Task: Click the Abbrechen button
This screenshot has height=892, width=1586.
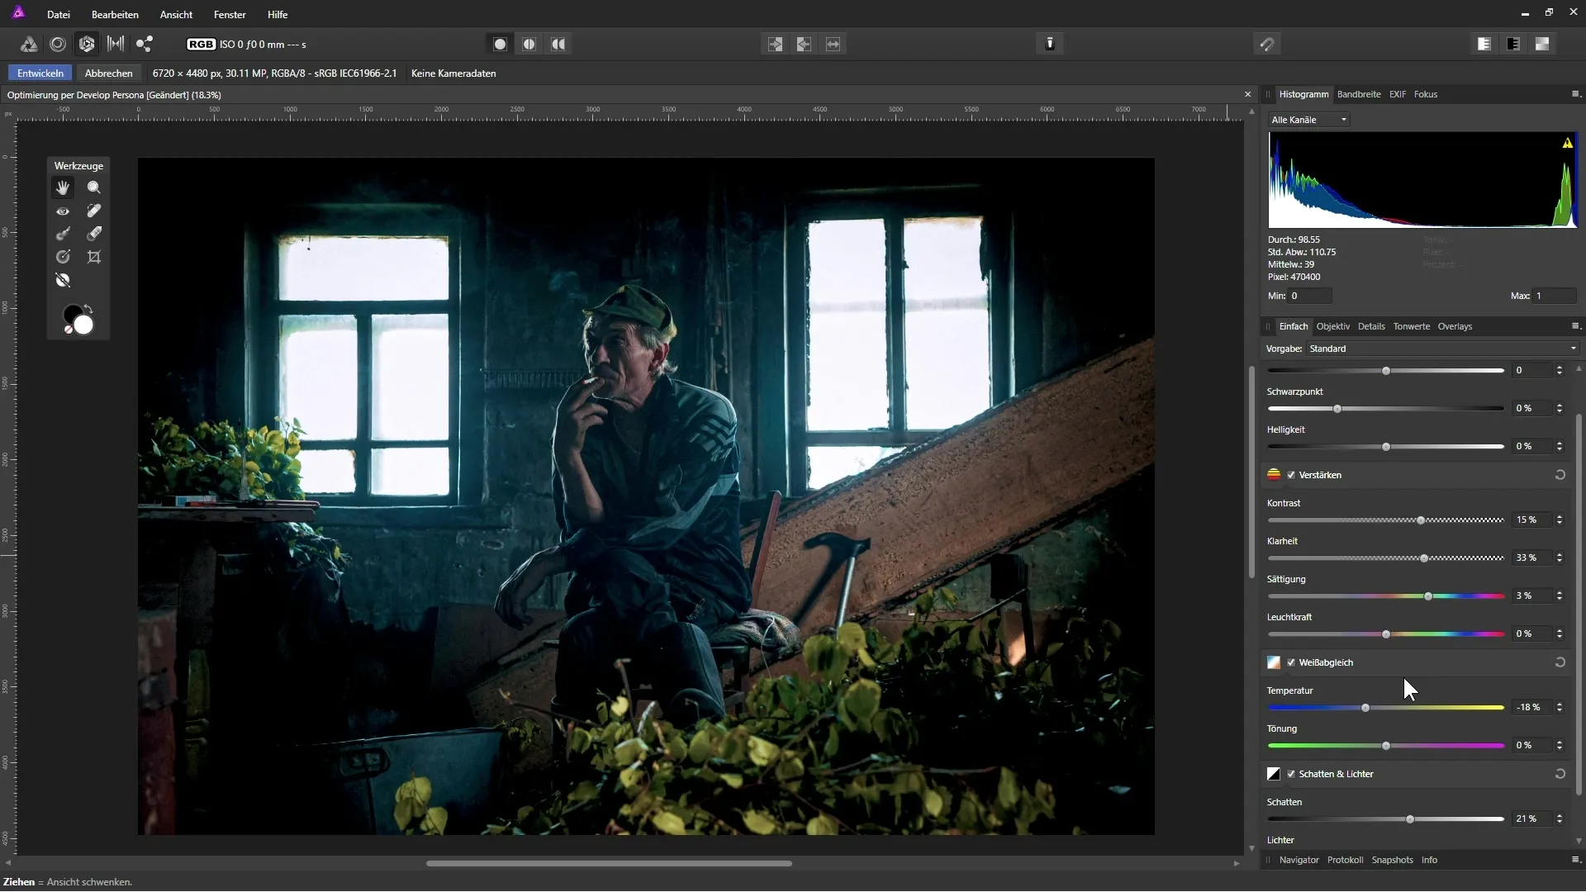Action: [108, 74]
